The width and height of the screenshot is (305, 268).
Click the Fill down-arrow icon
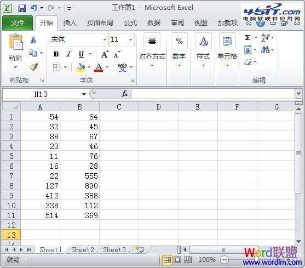tap(248, 50)
